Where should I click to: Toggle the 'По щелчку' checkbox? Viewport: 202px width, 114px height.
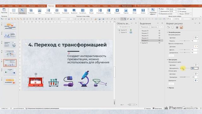point(178,11)
